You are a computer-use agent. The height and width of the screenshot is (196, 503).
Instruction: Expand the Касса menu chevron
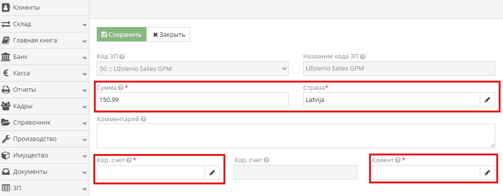(84, 74)
